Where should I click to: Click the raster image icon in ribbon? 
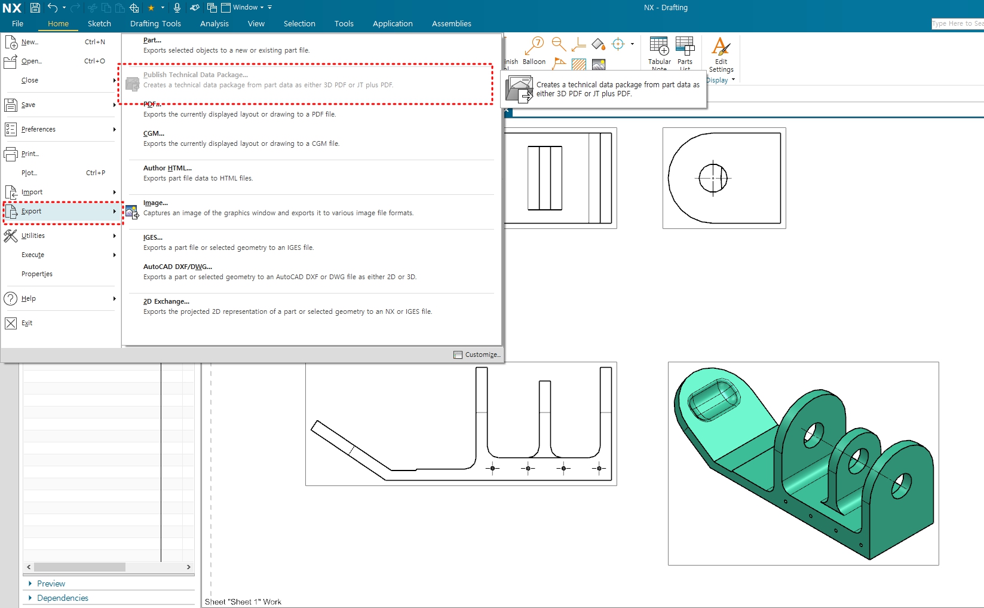[599, 64]
